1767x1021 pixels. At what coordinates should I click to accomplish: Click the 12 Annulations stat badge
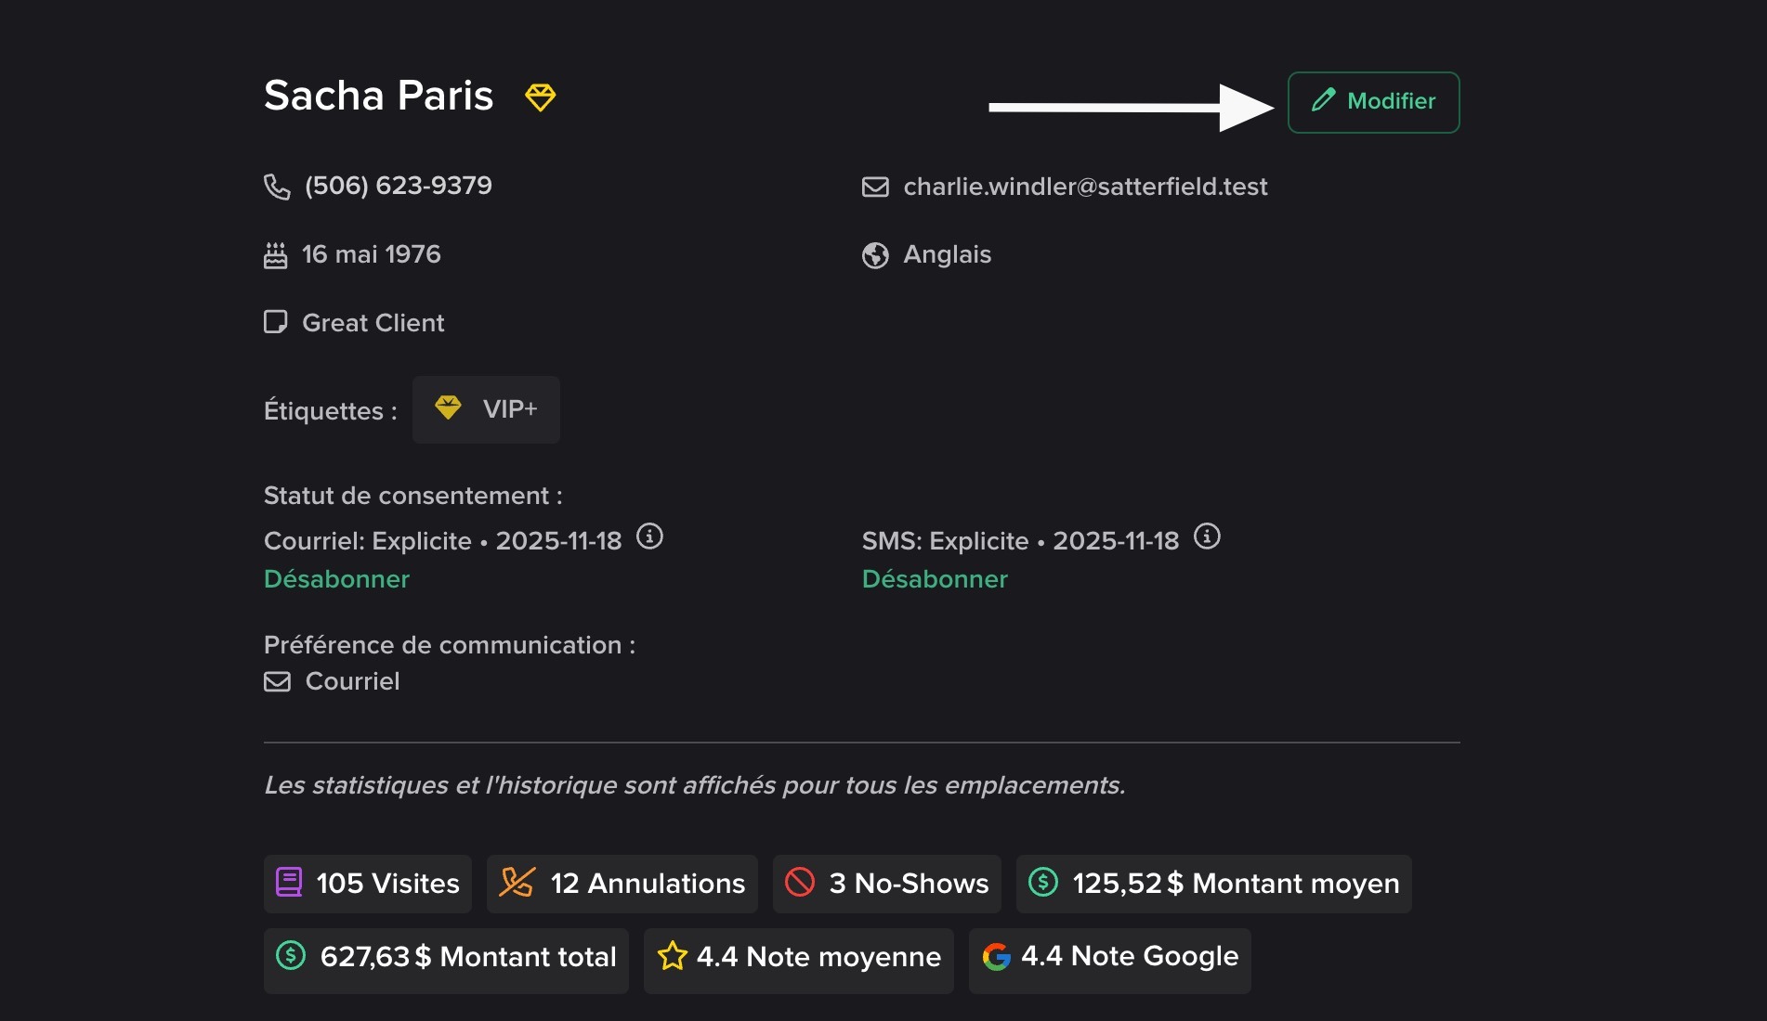coord(622,884)
